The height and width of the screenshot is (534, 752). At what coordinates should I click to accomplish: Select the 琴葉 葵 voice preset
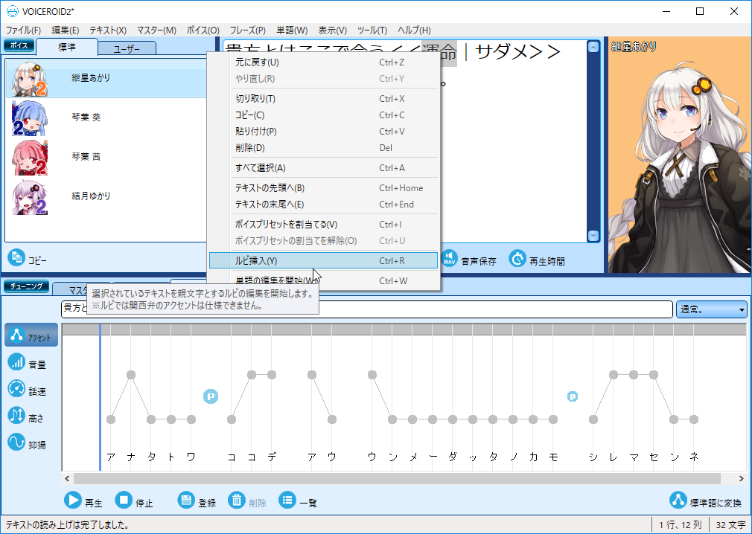click(x=106, y=118)
